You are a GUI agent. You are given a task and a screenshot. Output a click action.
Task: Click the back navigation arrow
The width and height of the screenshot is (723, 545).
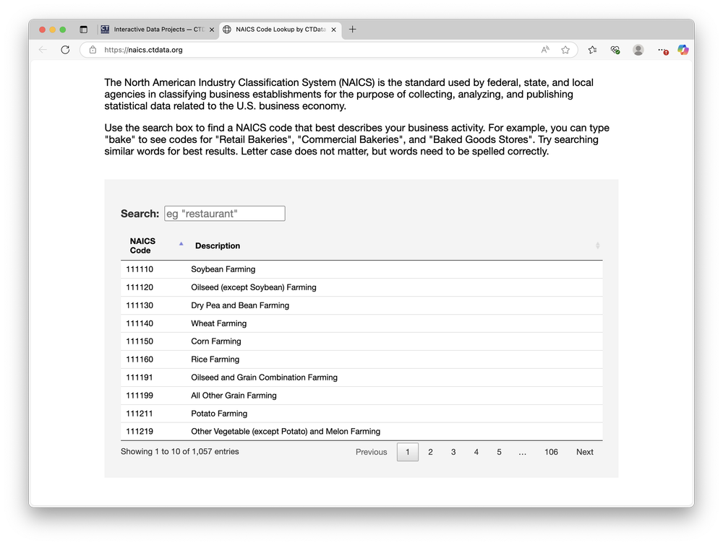click(41, 49)
